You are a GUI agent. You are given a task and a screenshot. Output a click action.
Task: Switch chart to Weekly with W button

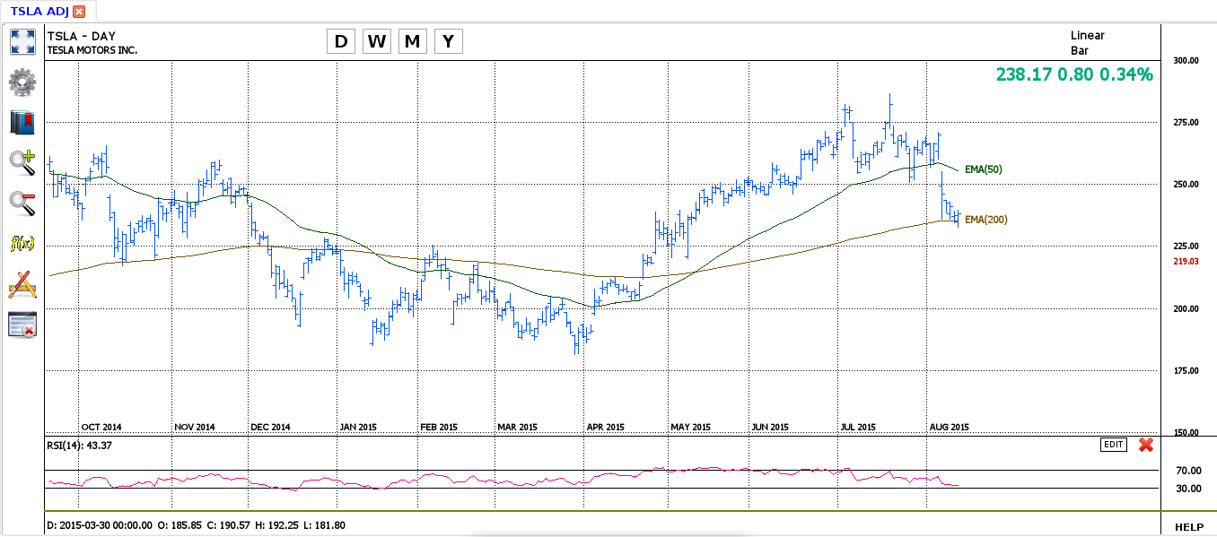click(377, 41)
